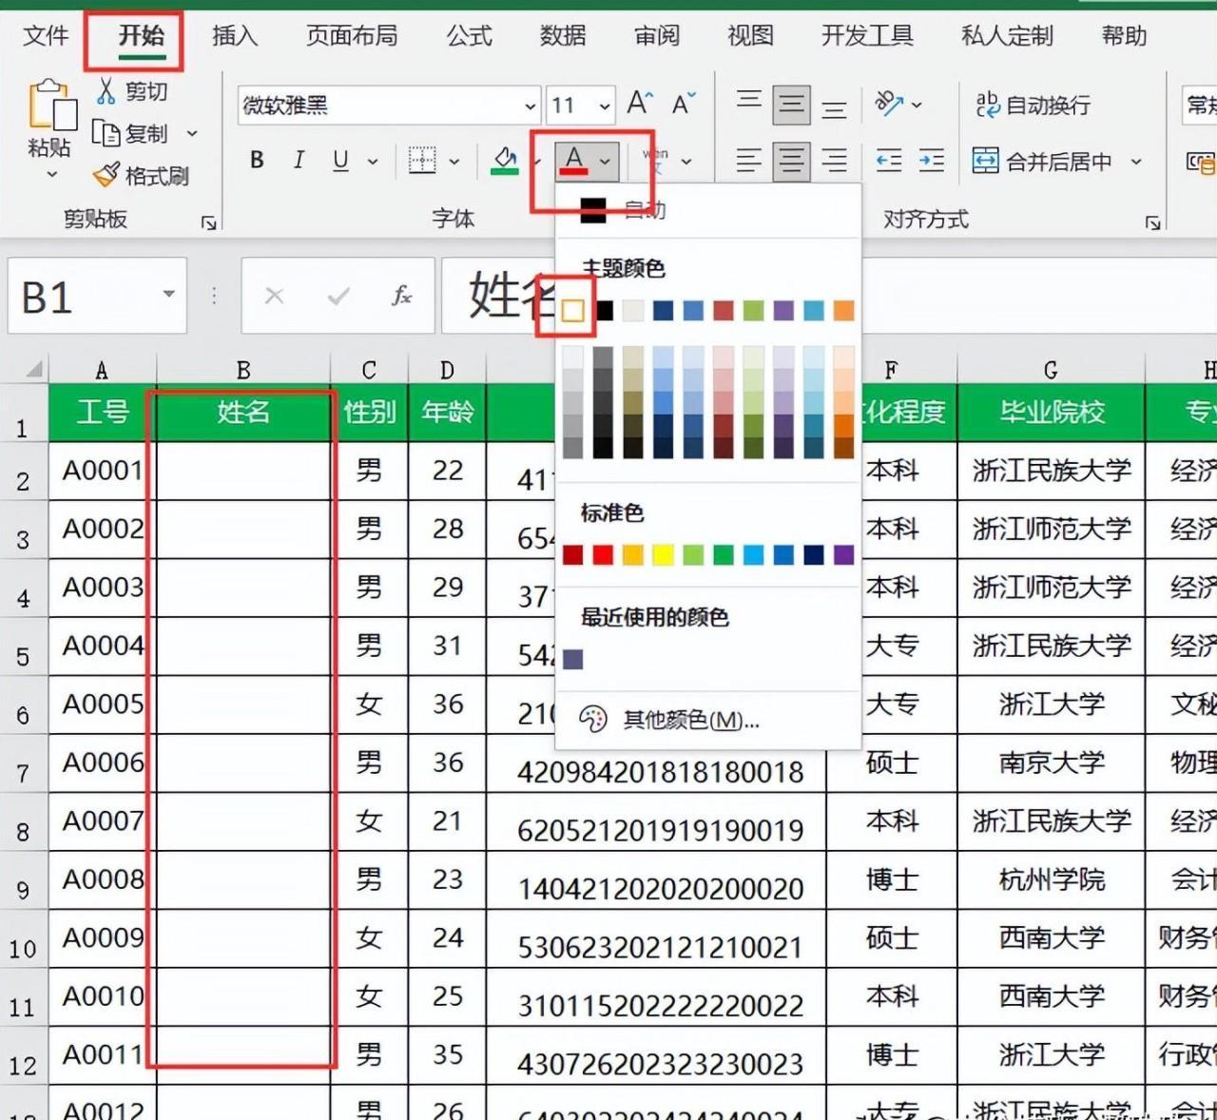Open the clipboard group dialog launcher

coord(208,222)
